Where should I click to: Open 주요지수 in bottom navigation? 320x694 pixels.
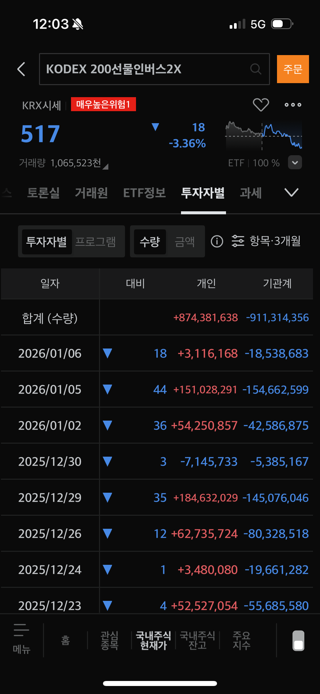[241, 640]
